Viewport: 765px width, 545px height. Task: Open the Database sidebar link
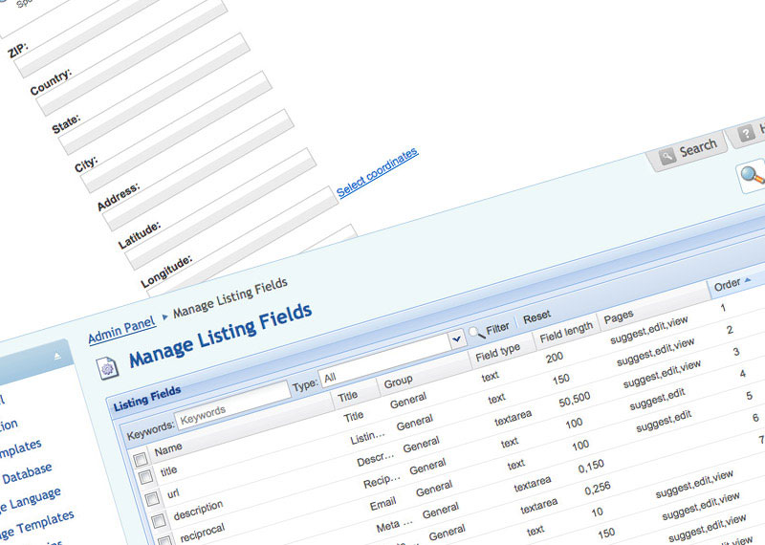pyautogui.click(x=27, y=473)
